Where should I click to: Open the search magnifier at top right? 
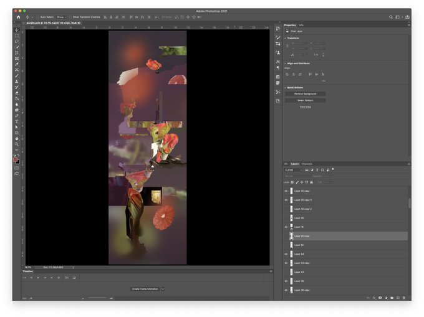(x=391, y=17)
